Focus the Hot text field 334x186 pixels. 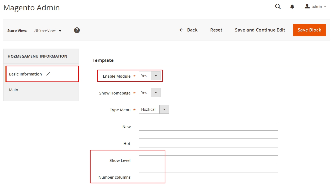[x=208, y=143]
